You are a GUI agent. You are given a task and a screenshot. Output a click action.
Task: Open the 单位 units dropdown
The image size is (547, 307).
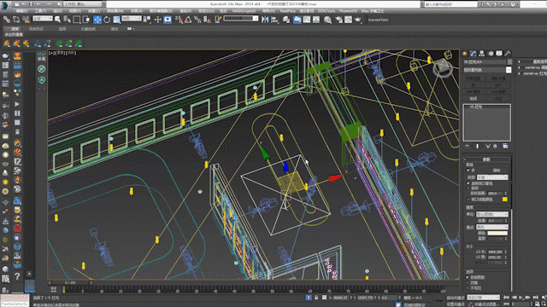[x=492, y=214]
